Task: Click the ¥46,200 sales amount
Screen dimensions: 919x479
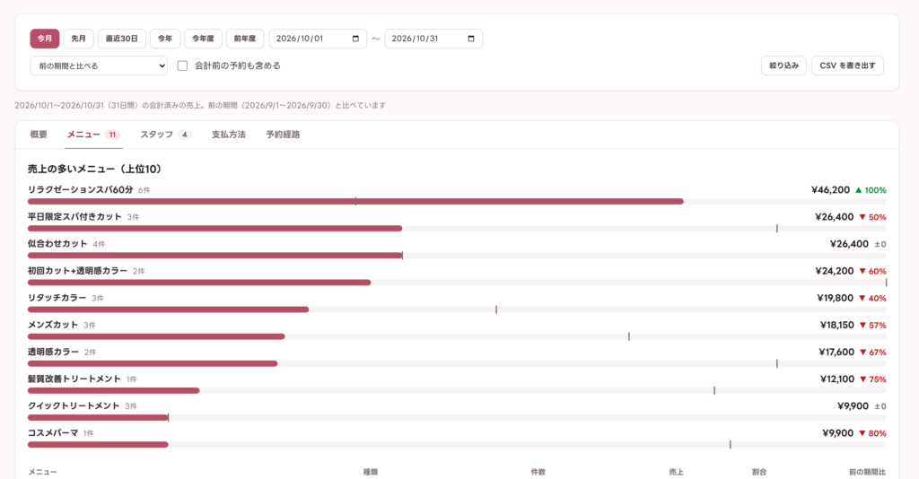Action: (x=830, y=190)
